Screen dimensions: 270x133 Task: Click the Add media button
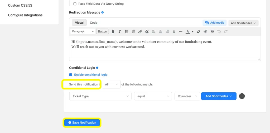tap(215, 23)
